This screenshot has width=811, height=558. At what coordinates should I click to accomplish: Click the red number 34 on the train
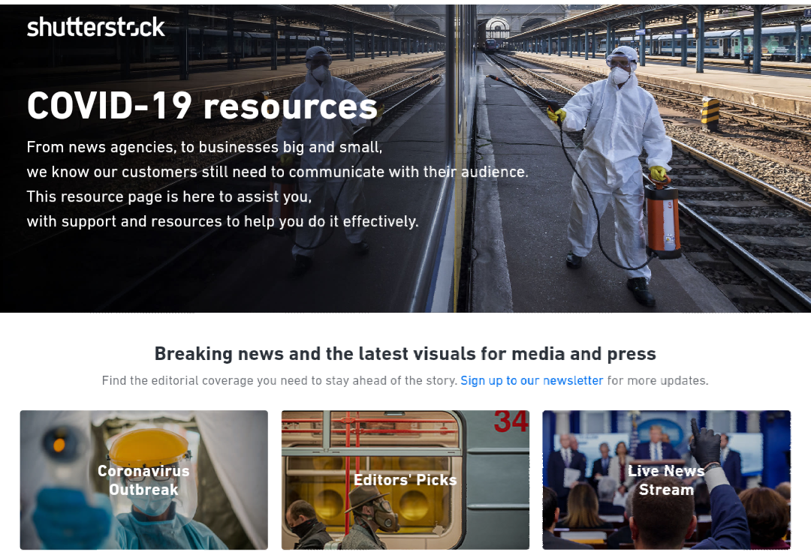click(511, 422)
